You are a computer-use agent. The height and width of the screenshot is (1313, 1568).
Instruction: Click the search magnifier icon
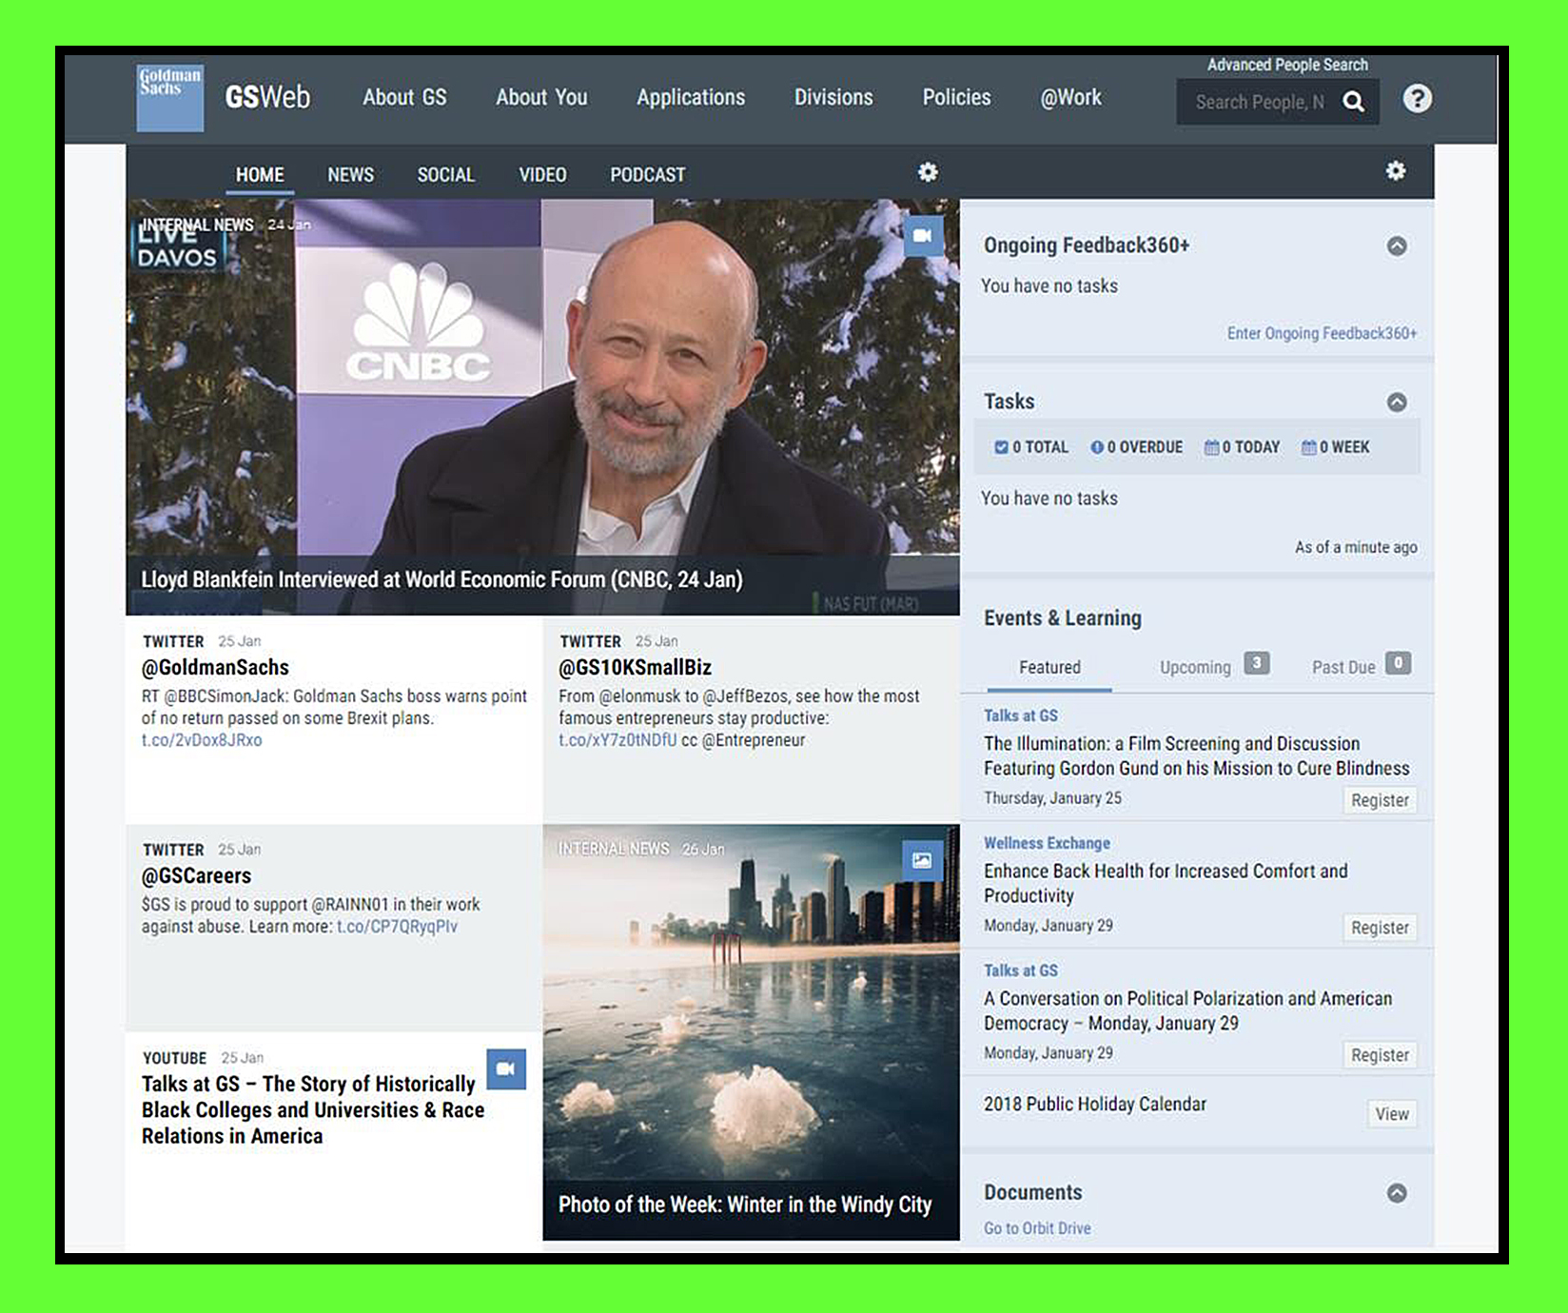coord(1353,102)
